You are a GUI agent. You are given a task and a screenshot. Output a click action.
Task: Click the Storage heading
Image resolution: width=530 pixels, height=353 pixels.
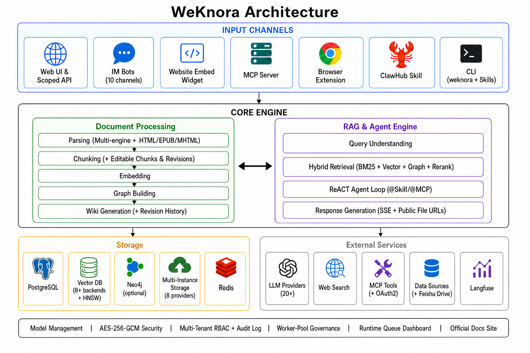[x=130, y=245]
